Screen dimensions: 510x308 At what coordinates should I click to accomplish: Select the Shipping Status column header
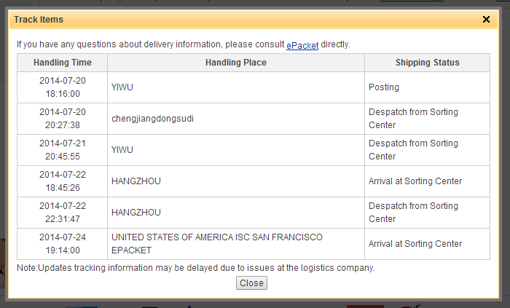[x=428, y=63]
